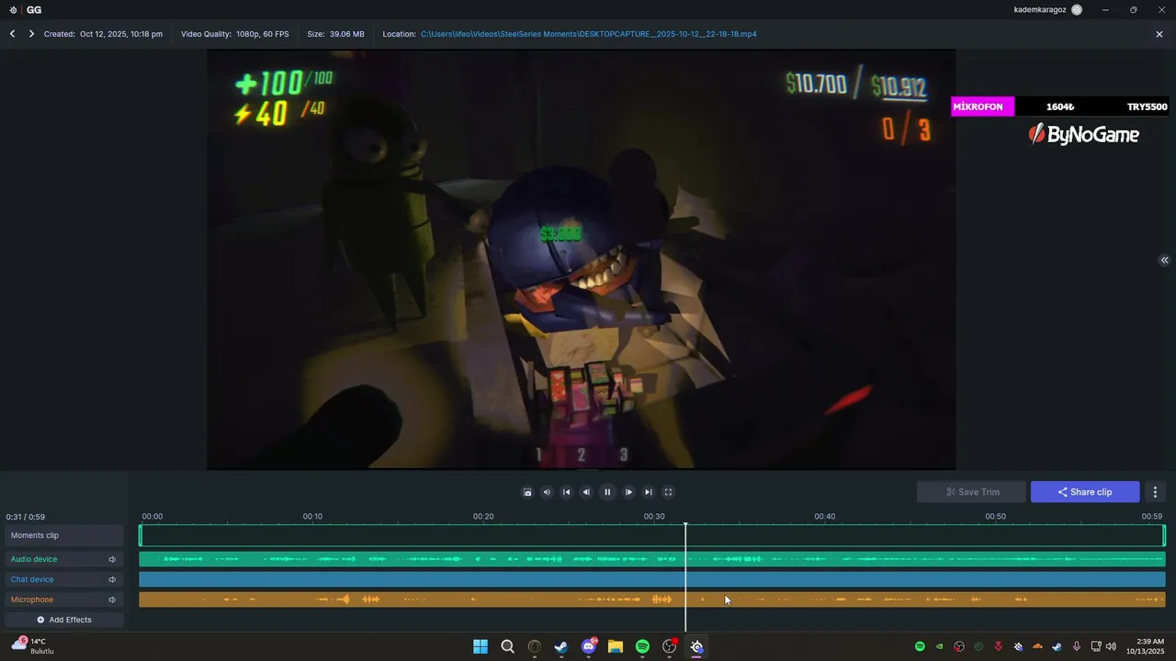
Task: Click the green Audio device waveform
Action: (x=652, y=559)
